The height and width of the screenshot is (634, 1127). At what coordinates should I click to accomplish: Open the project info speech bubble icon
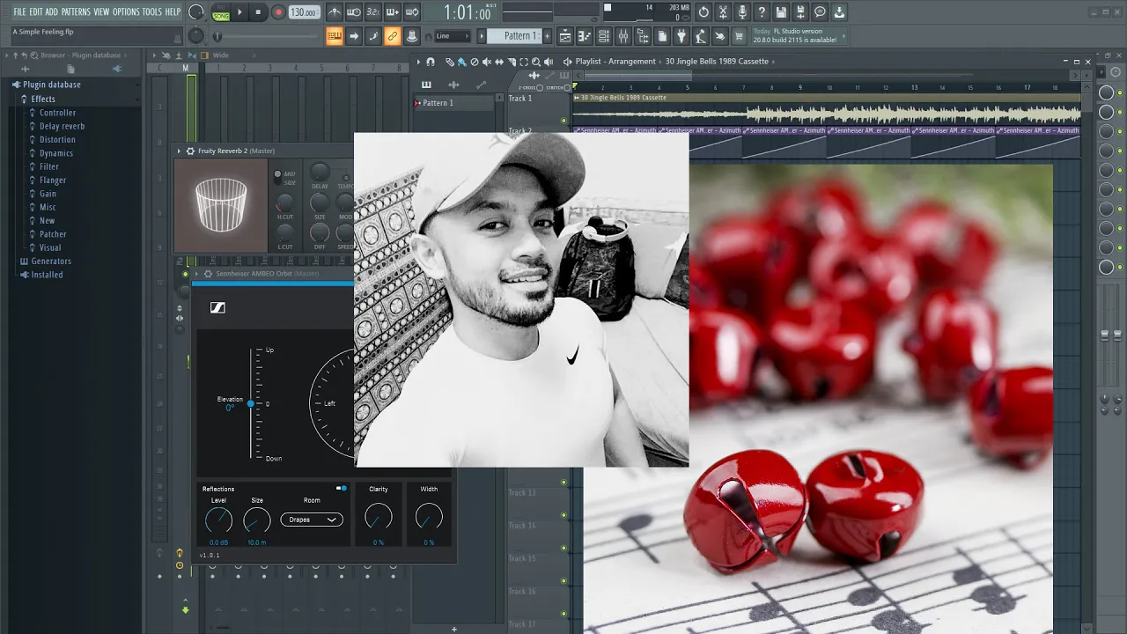point(820,12)
